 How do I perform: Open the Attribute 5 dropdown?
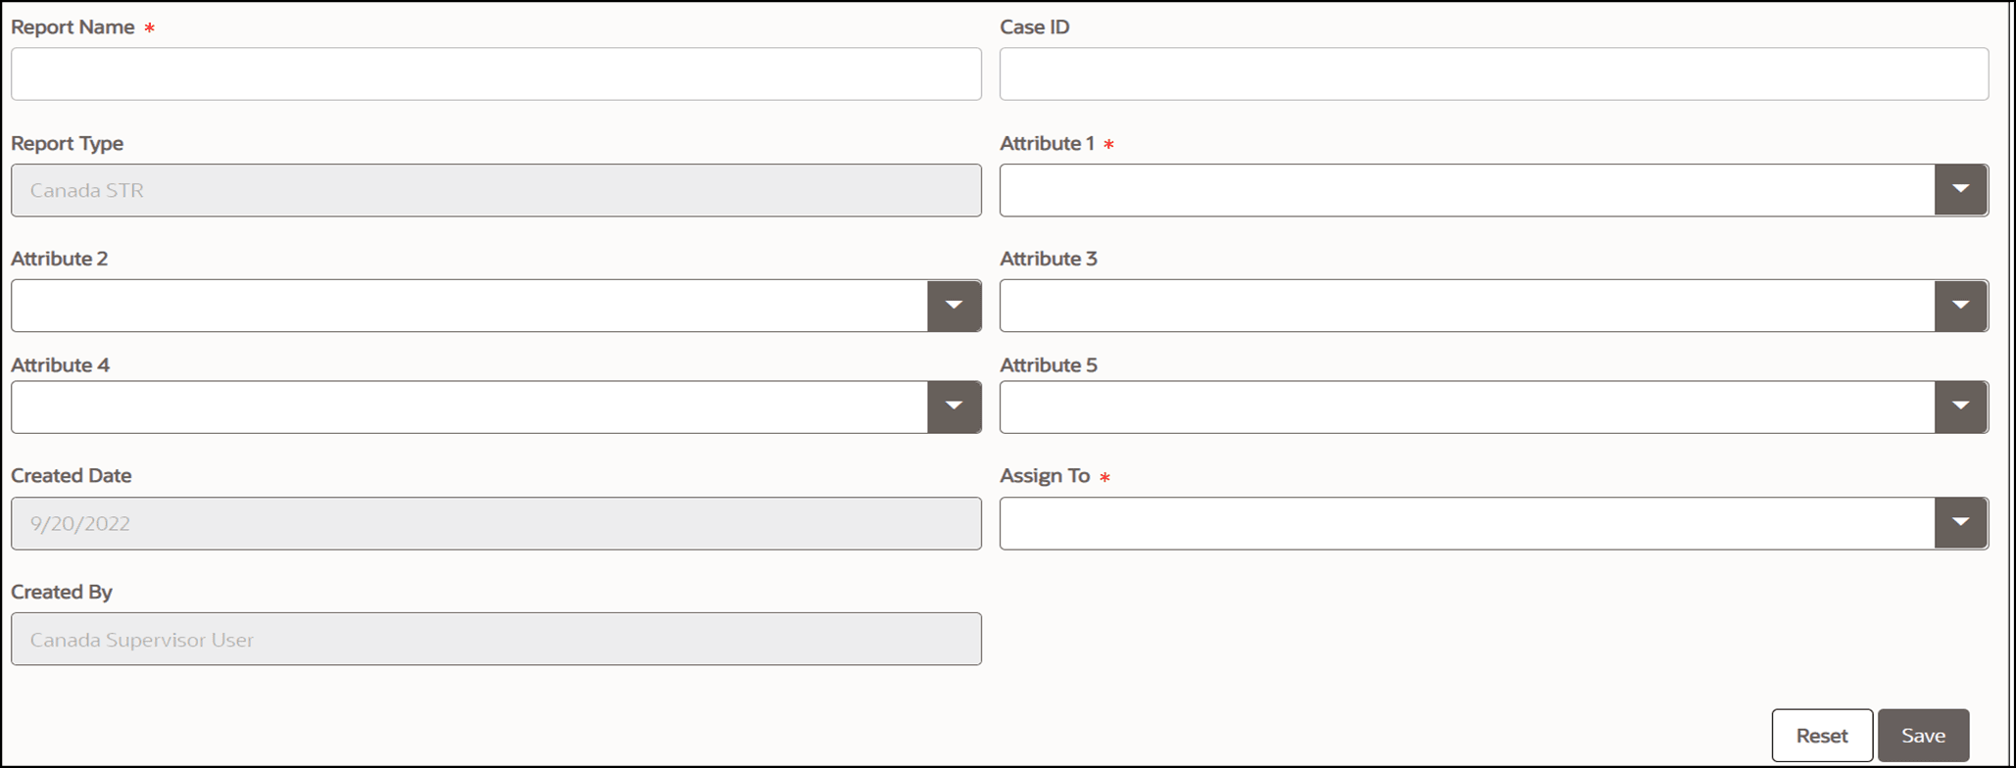[1960, 407]
